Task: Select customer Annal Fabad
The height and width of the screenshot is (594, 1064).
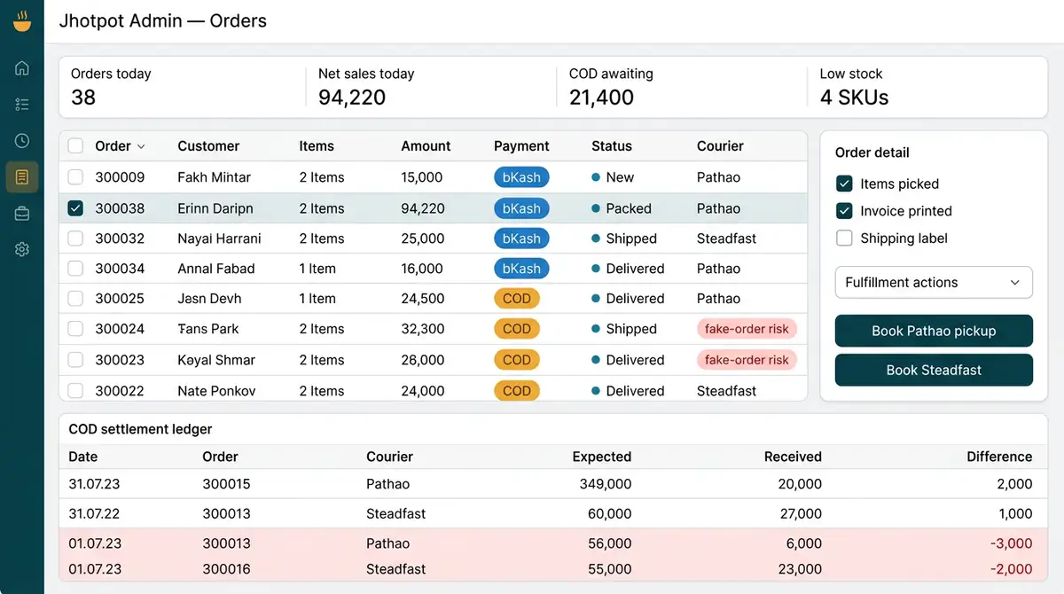Action: 216,269
